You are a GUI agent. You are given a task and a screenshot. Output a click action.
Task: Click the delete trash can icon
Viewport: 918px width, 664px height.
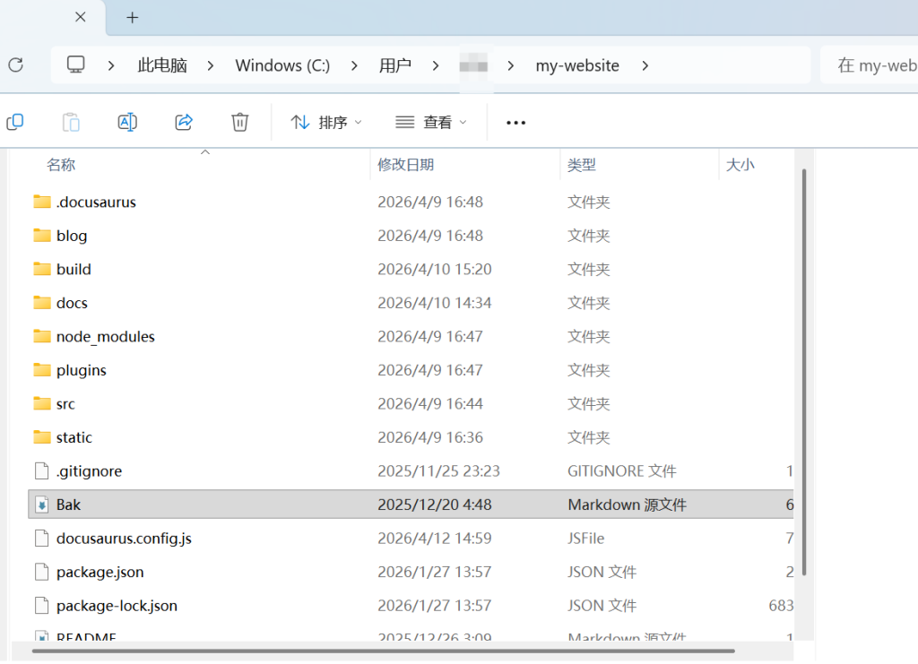[239, 122]
